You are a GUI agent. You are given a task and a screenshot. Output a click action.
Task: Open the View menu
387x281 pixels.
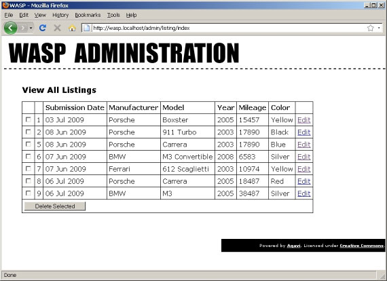40,15
